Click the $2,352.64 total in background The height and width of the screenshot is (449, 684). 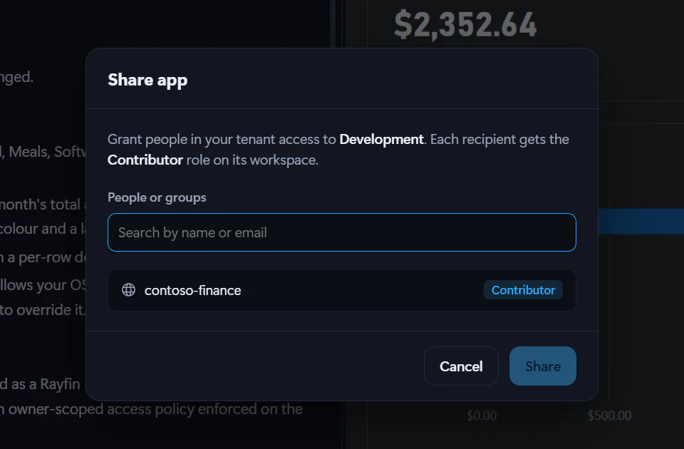(465, 24)
